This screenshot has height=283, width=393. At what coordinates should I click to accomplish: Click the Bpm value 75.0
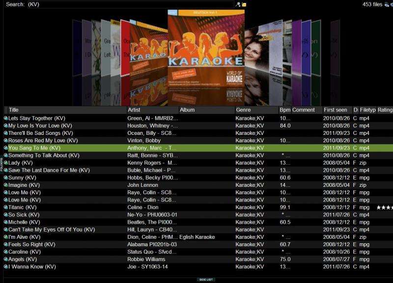285,259
